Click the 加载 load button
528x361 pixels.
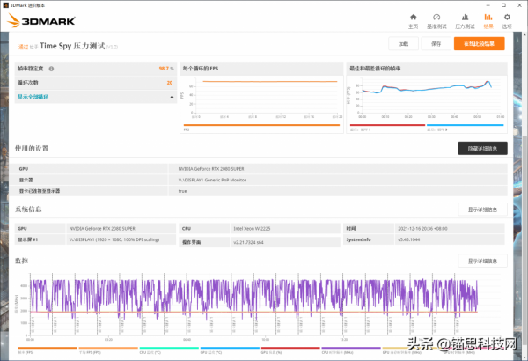[x=403, y=44]
